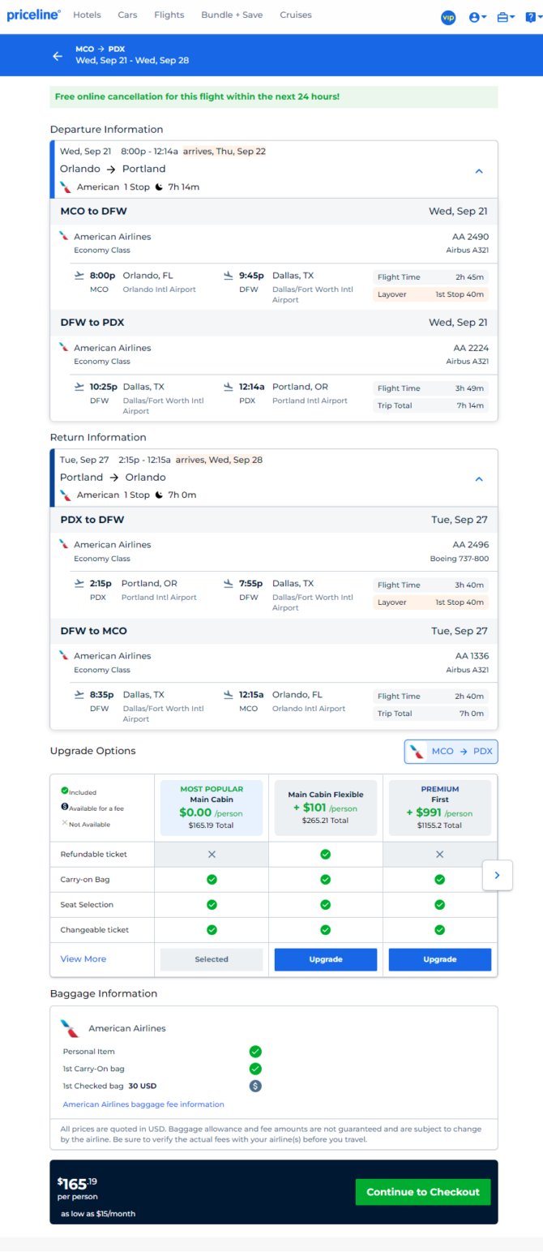Open American Airlines baggage fee information link
Viewport: 543px width, 1252px height.
click(143, 1104)
